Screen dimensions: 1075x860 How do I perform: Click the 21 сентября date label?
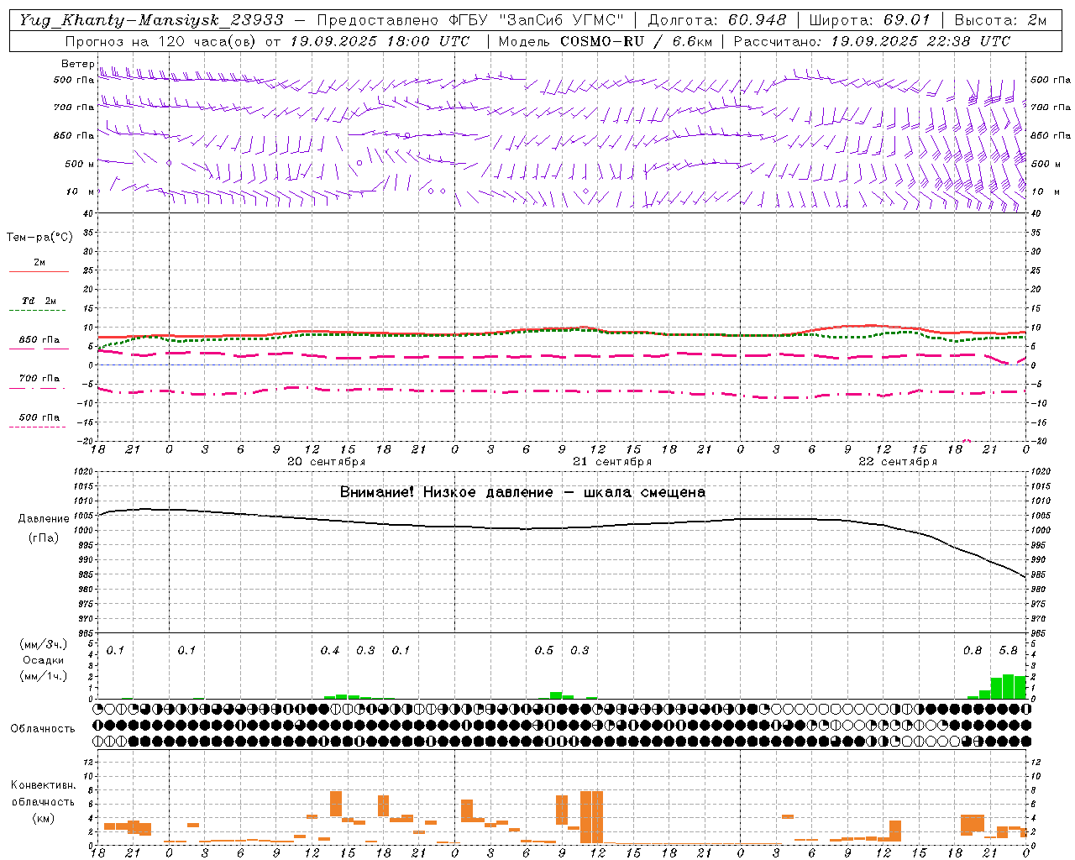[612, 462]
